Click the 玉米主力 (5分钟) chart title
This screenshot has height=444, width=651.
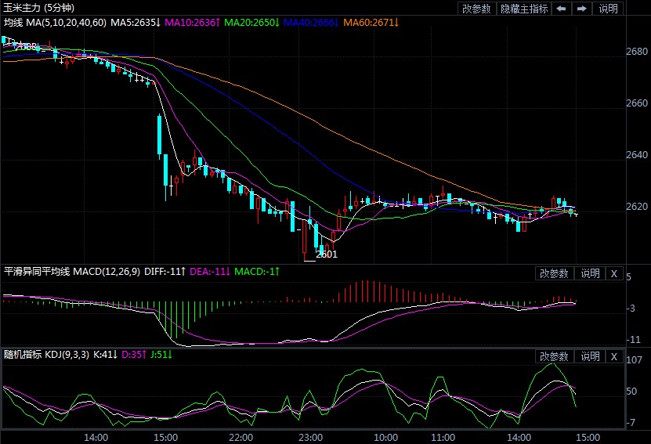(x=38, y=8)
